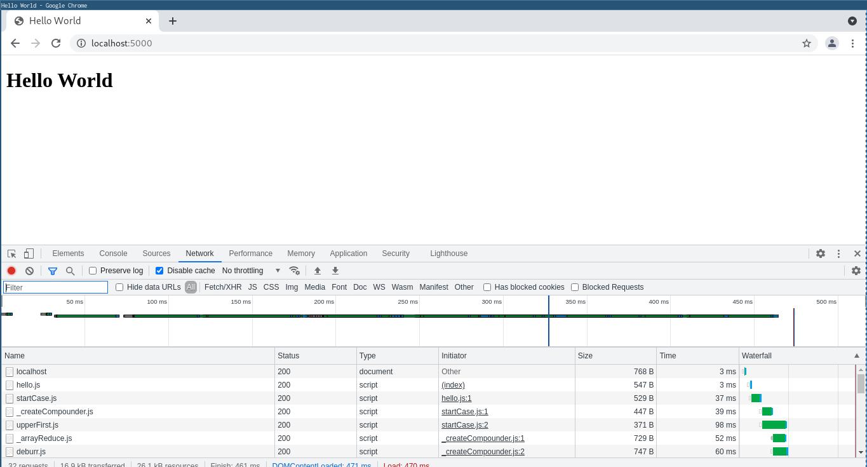Open the Performance tab
Image resolution: width=867 pixels, height=467 pixels.
pyautogui.click(x=250, y=254)
